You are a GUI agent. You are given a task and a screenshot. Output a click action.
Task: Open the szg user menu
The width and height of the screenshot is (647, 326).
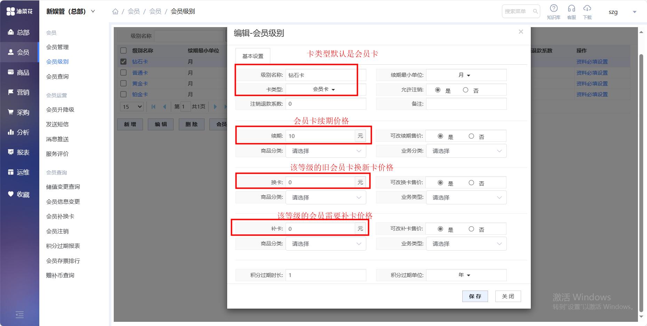(x=622, y=12)
